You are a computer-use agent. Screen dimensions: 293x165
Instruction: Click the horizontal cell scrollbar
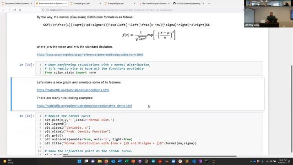(x=150, y=156)
